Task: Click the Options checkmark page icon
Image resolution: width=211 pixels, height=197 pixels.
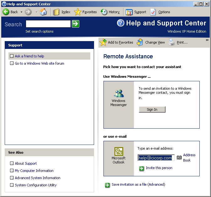Action: coord(153,12)
